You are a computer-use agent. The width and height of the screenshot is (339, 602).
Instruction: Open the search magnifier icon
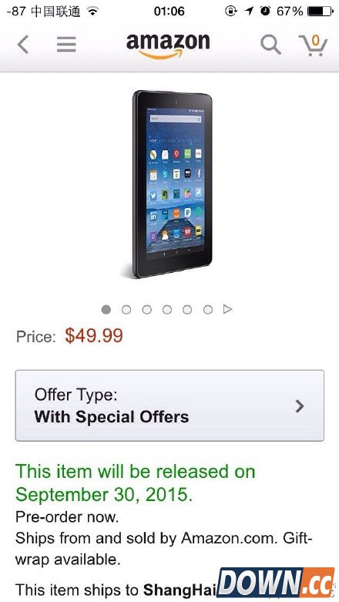[x=270, y=45]
